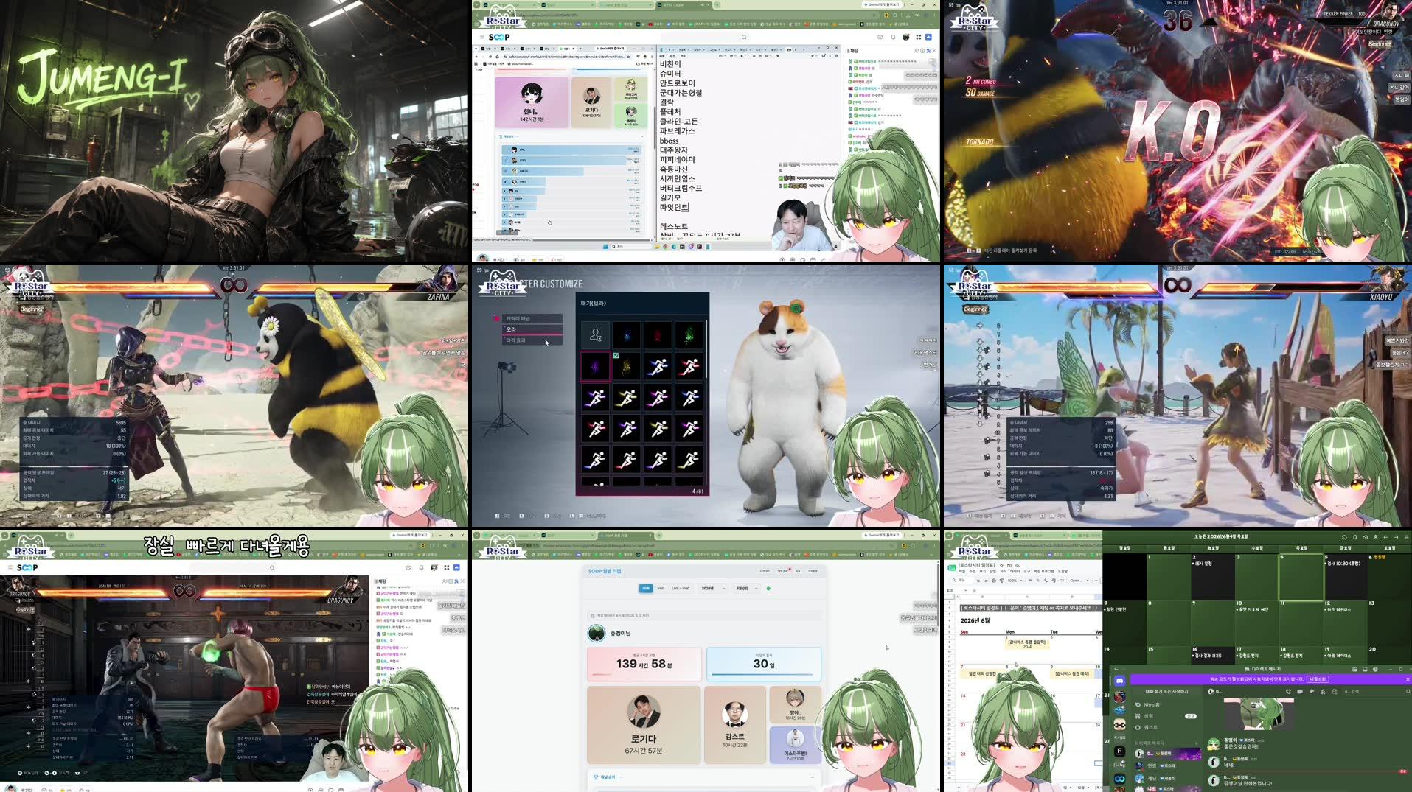This screenshot has height=792, width=1412.
Task: Pick the green aura tile in customize grid
Action: click(689, 335)
